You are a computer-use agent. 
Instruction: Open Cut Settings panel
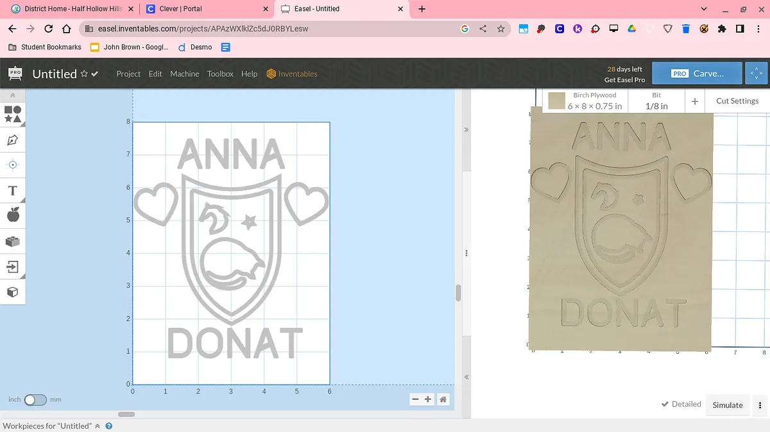737,101
